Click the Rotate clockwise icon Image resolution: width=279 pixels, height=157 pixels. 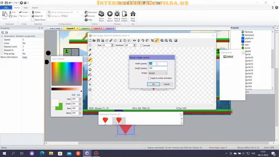147,41
